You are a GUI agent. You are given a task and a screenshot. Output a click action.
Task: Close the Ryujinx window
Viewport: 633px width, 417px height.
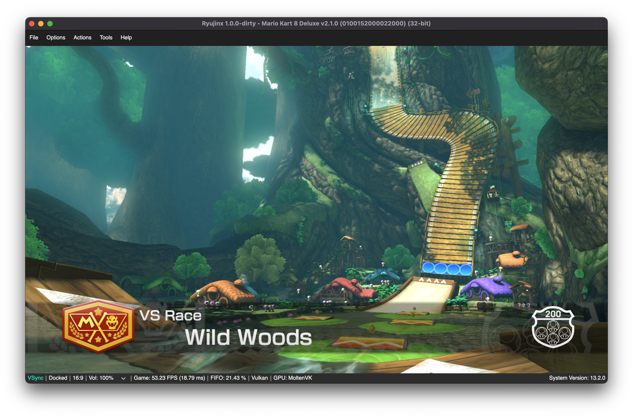[32, 23]
